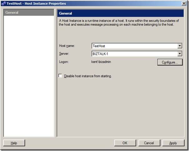Click the dialog title text
The width and height of the screenshot is (189, 151).
point(36,3)
